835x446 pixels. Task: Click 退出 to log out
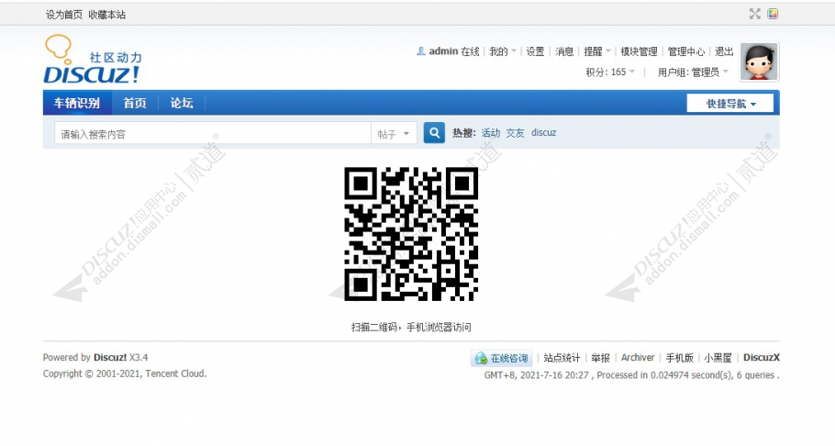coord(724,51)
